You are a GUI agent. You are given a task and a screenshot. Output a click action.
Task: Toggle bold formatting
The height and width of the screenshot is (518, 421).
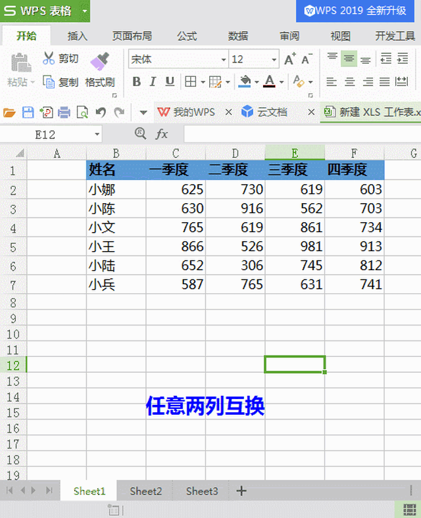(136, 82)
